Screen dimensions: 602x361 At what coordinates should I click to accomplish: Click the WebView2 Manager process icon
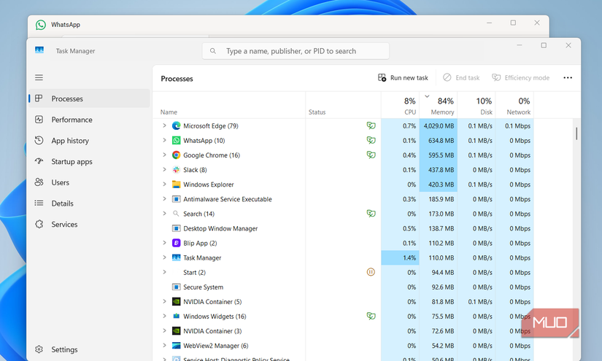coord(177,346)
